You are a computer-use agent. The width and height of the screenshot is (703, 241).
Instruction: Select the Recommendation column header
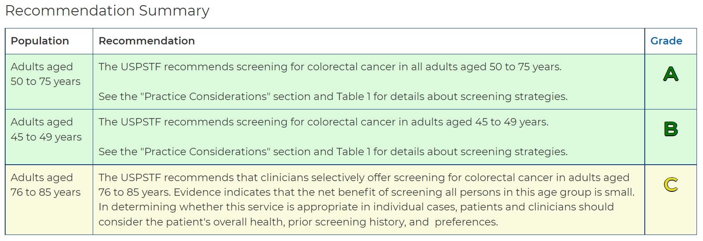point(147,41)
